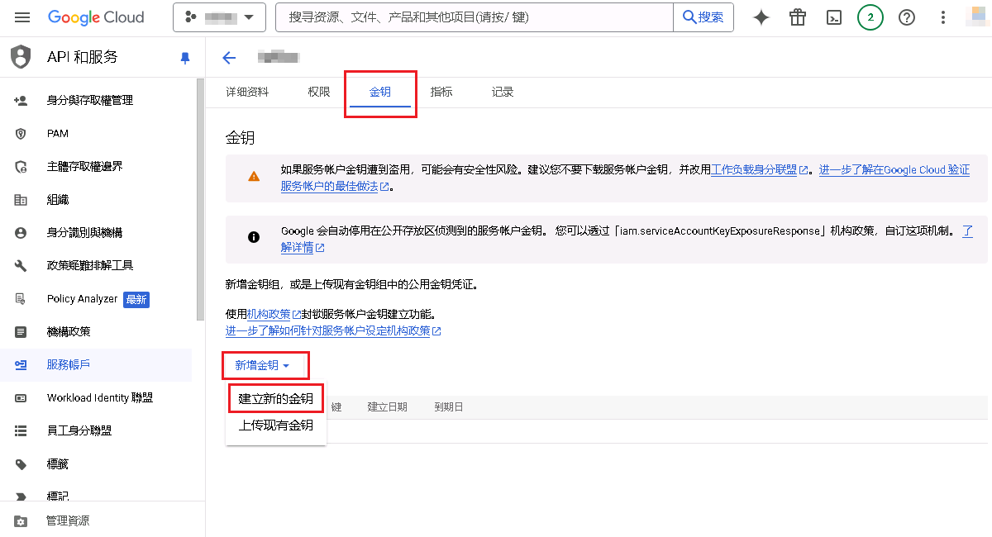Click the Google Cloud logo
The width and height of the screenshot is (992, 537).
coord(96,17)
